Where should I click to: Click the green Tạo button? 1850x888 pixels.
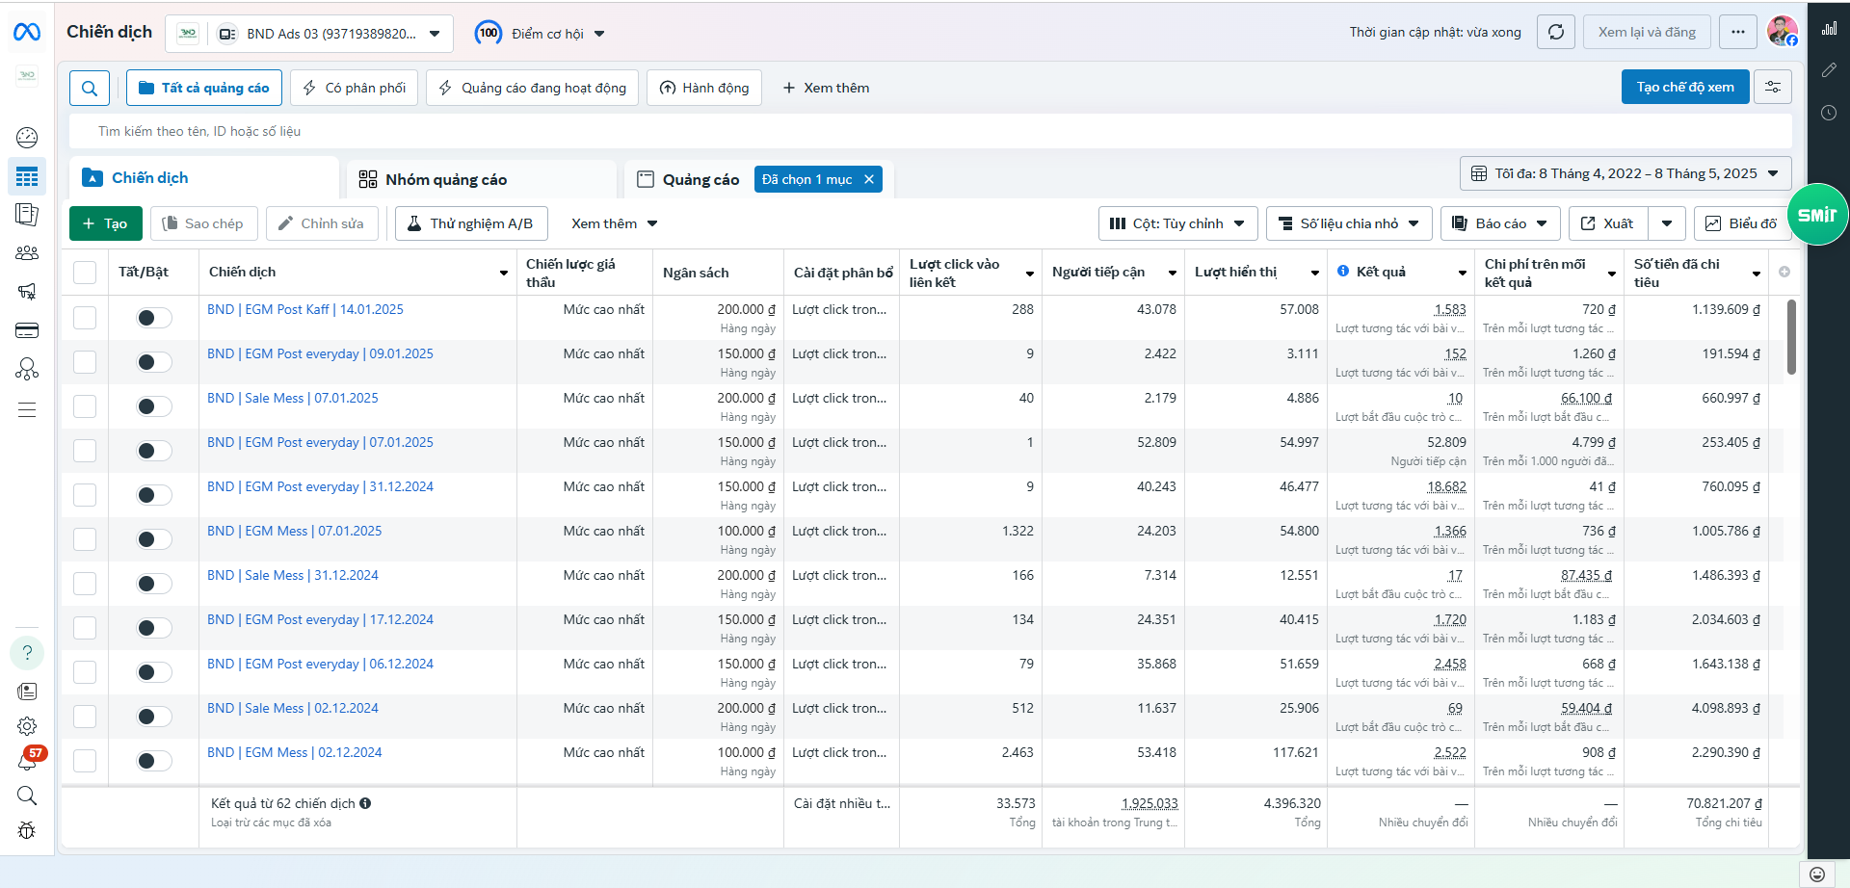[106, 223]
